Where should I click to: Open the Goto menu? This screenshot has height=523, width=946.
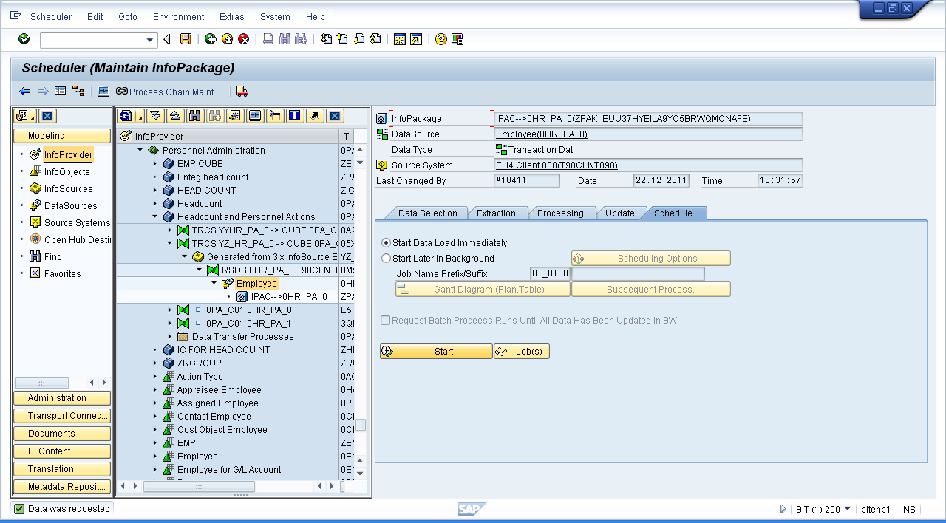click(x=128, y=16)
